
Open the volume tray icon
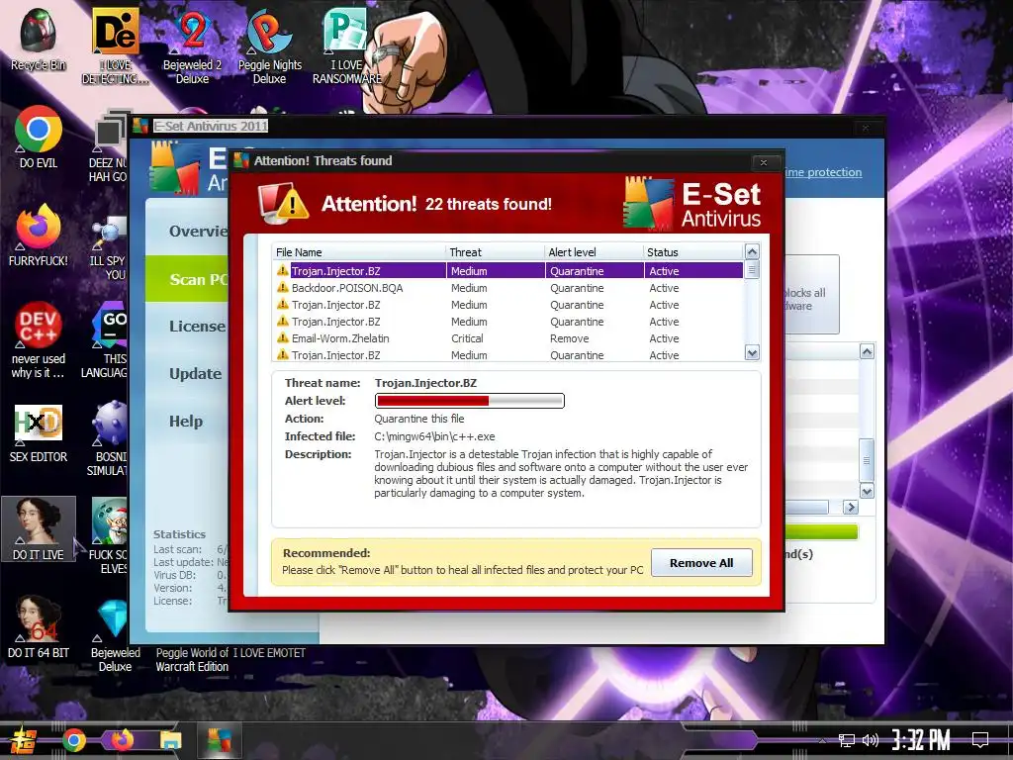871,740
